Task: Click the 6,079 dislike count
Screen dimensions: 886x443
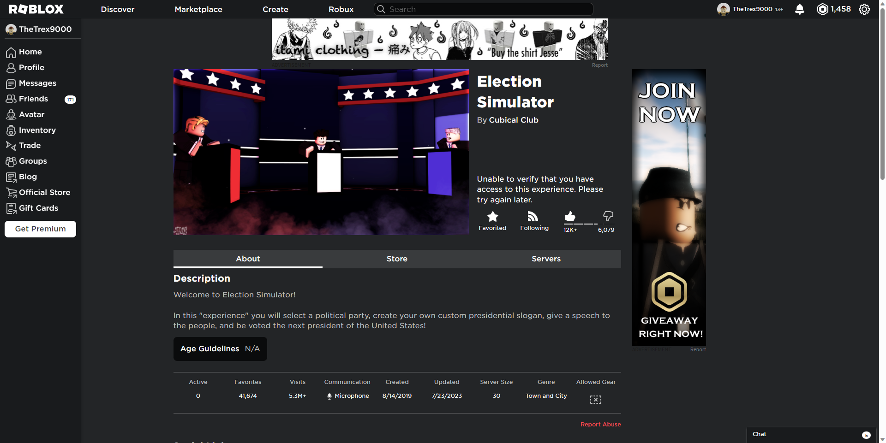Action: click(606, 230)
